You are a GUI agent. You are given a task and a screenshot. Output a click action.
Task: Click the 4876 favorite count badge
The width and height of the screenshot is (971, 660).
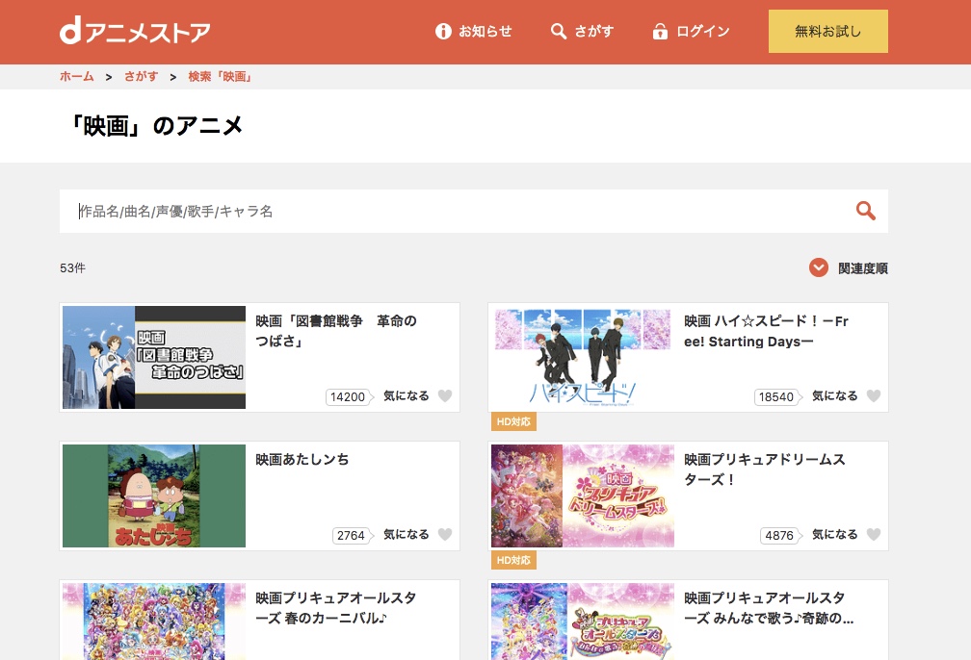point(781,536)
